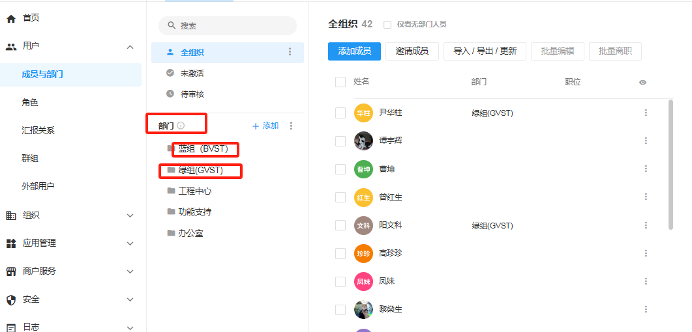Expand the 日志 menu section
Screen dimensions: 692x332
coord(130,327)
